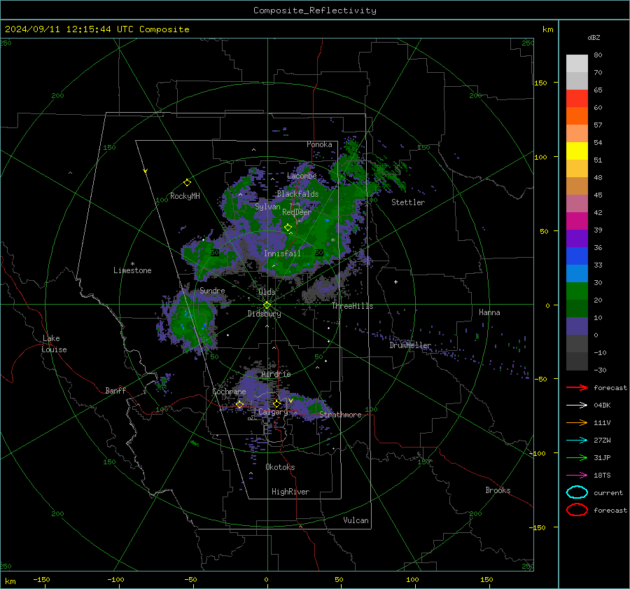Viewport: 630px width, 589px height.
Task: Click the white 04DK arrow legend icon
Action: 577,406
